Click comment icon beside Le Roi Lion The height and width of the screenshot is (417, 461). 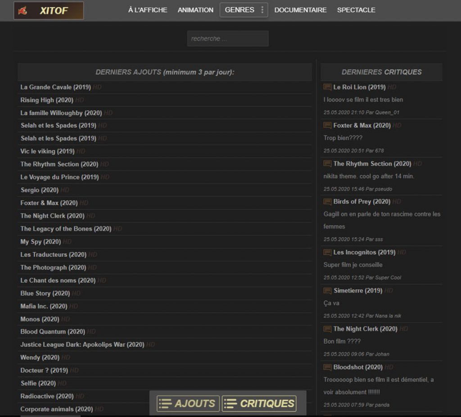[327, 87]
